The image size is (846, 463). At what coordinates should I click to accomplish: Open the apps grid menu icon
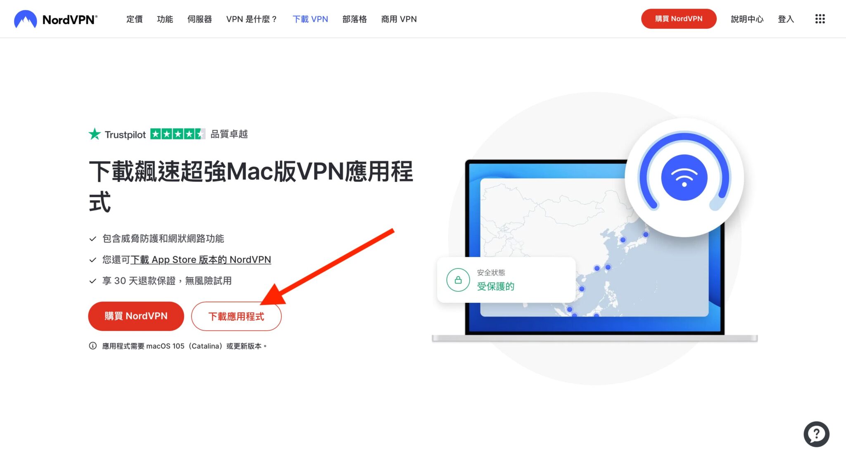pyautogui.click(x=820, y=19)
